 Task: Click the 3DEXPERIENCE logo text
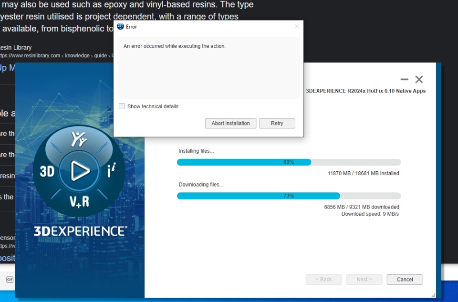coord(80,231)
